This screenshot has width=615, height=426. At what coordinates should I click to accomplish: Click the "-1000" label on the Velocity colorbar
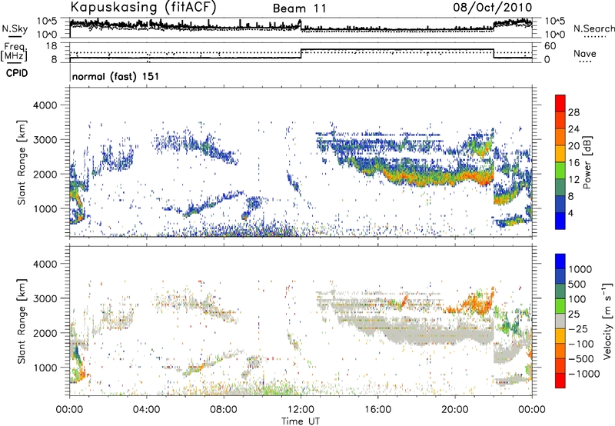(x=584, y=374)
